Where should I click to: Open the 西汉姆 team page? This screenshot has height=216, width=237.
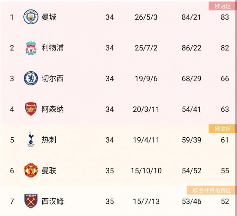pyautogui.click(x=52, y=201)
